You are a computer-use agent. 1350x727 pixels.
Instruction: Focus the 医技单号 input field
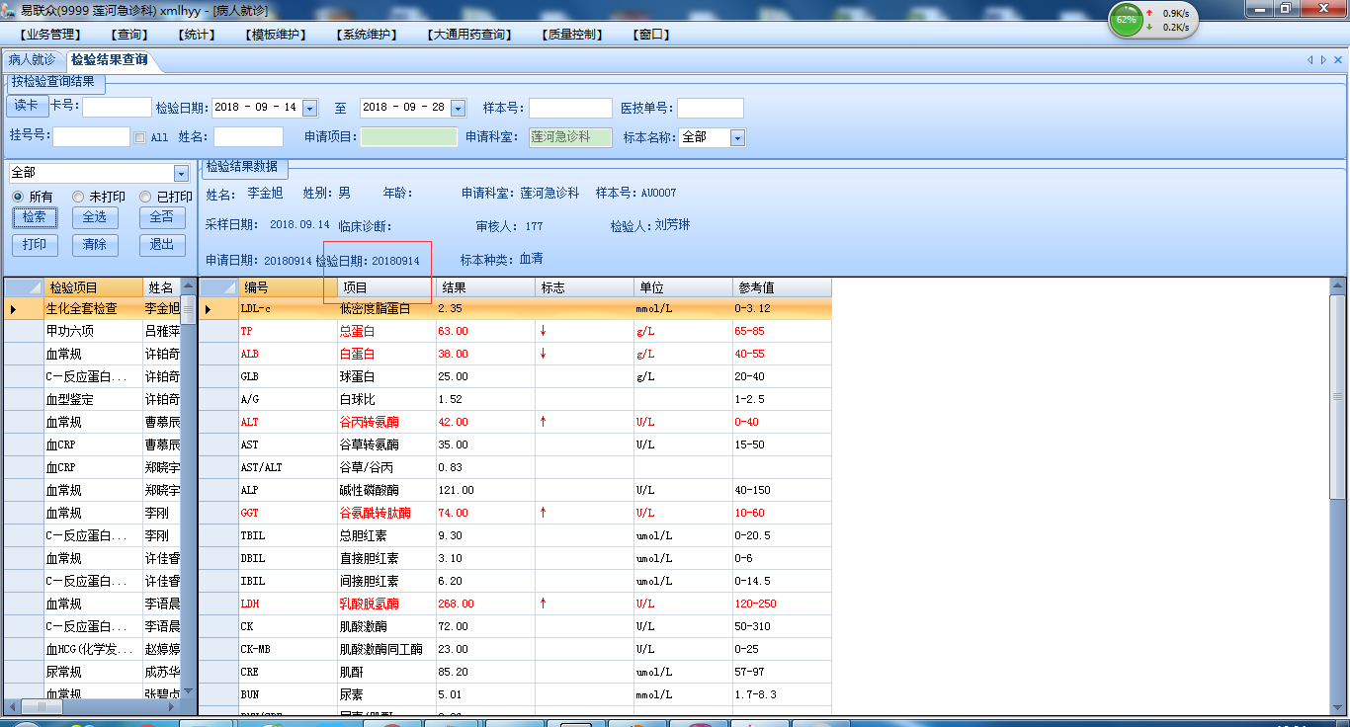point(711,108)
